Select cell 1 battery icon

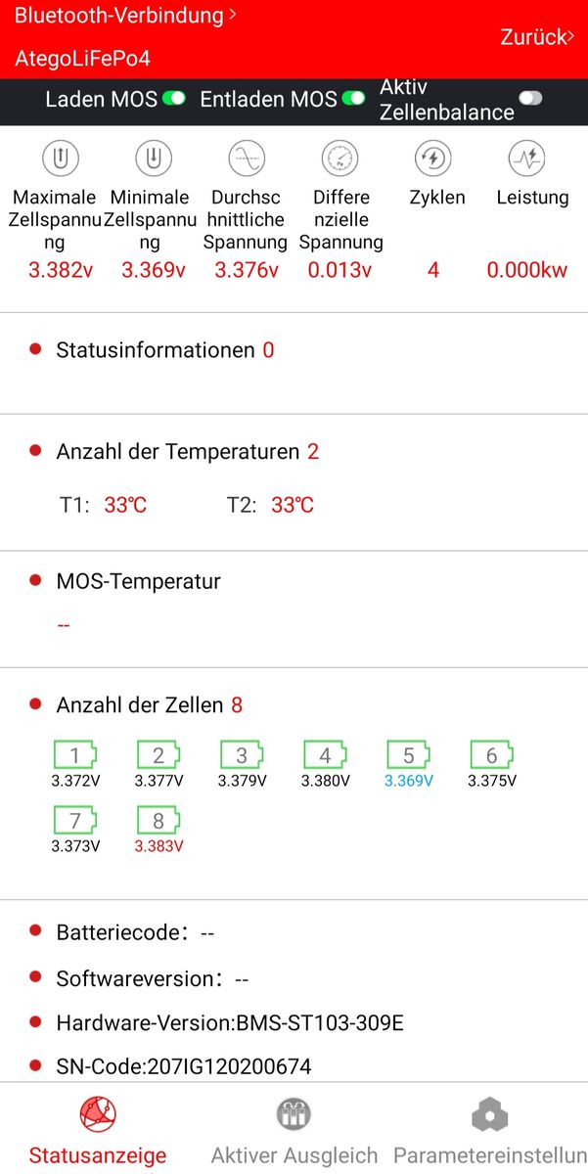point(75,755)
